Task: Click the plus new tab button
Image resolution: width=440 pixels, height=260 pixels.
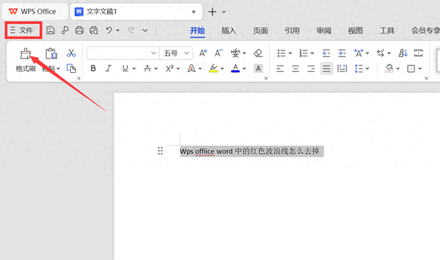Action: pos(212,12)
